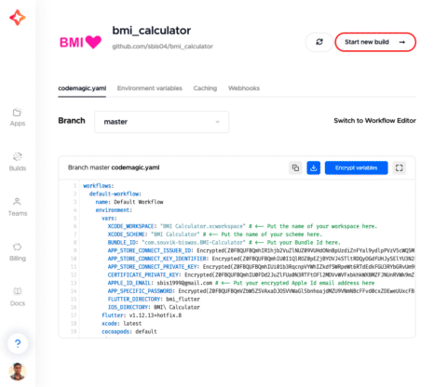Click Switch to Workflow Editor link
The image size is (447, 387).
click(374, 121)
